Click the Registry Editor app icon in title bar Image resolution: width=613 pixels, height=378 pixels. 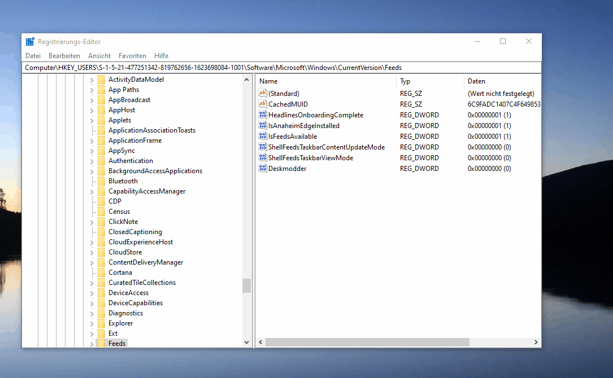30,41
